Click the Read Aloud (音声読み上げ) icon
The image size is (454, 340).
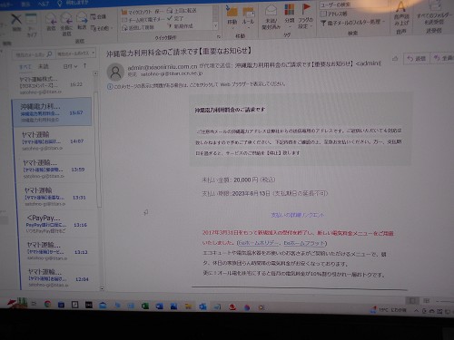tap(401, 6)
